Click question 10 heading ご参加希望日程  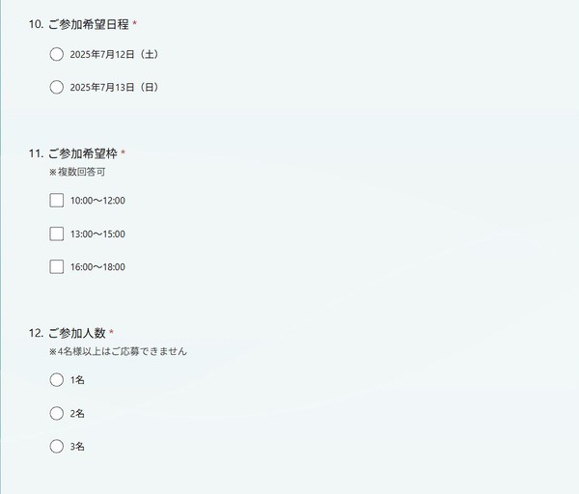pyautogui.click(x=89, y=24)
